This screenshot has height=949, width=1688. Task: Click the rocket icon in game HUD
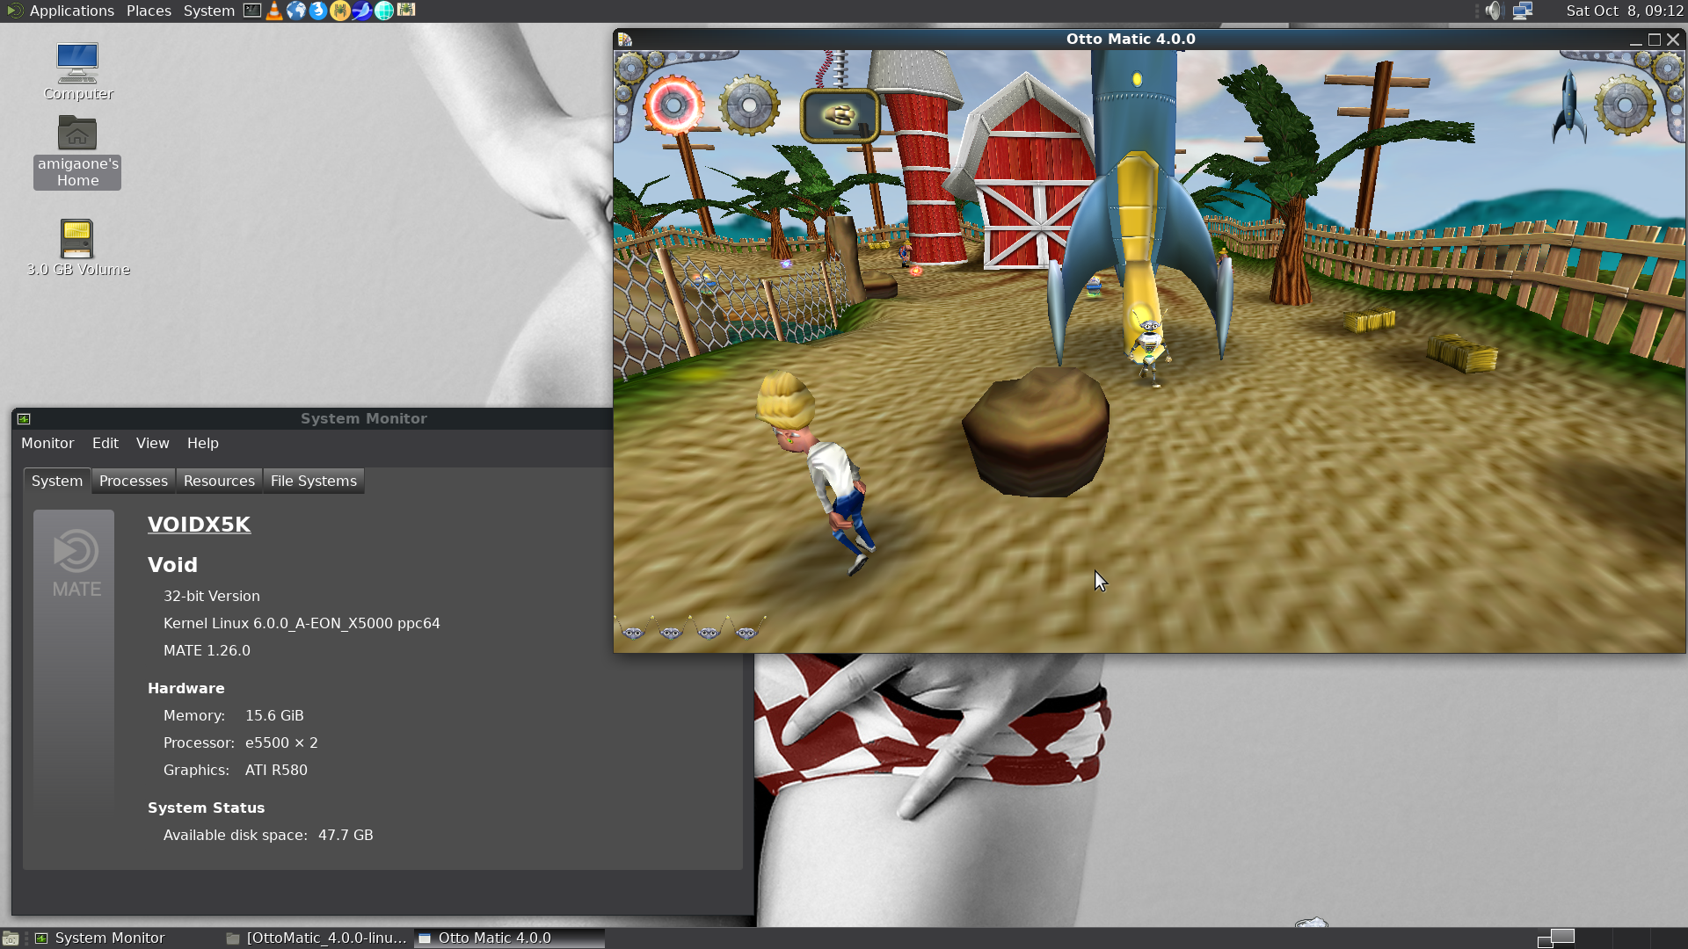[1569, 107]
